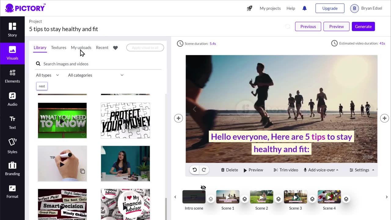391x220 pixels.
Task: Click transition icon after Scene 2
Action: (279, 199)
